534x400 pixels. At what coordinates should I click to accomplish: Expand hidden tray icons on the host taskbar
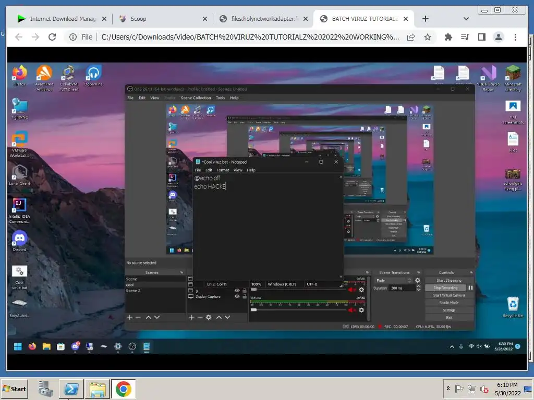click(448, 389)
